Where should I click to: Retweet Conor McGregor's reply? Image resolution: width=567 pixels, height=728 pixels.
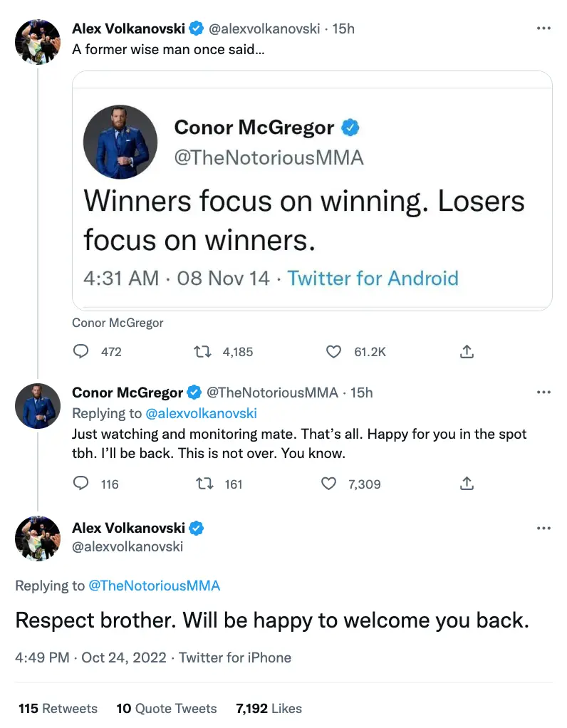pos(204,484)
